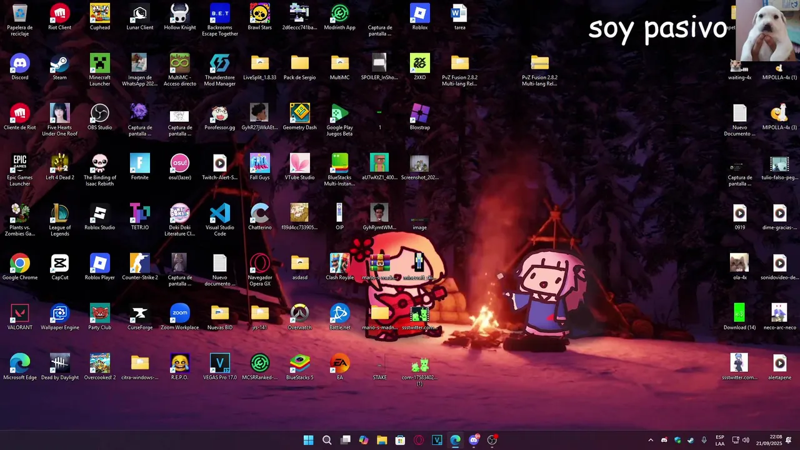Open Backrooms Escape Together shortcut
The height and width of the screenshot is (450, 800).
tap(220, 20)
